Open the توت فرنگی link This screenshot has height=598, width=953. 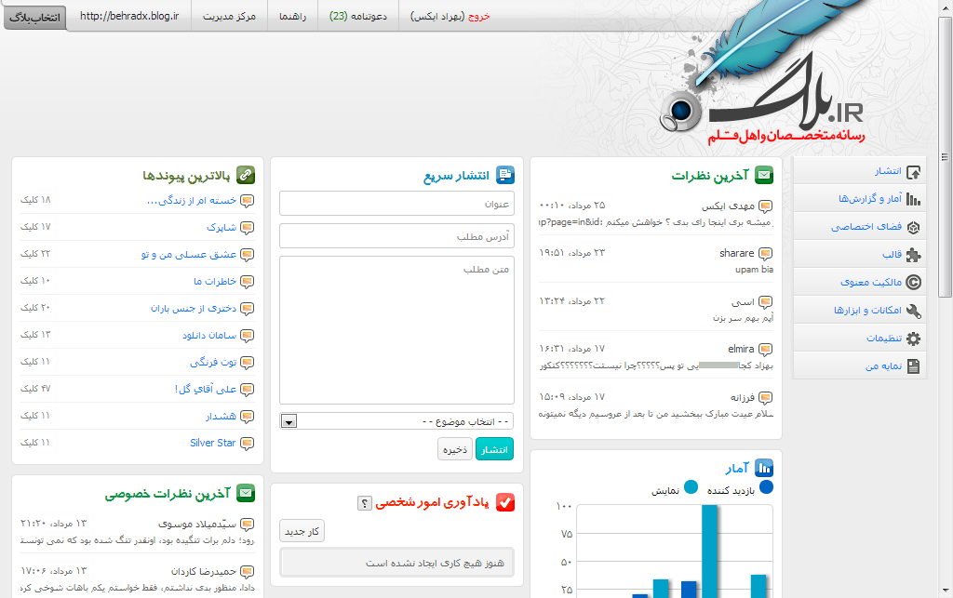point(213,363)
